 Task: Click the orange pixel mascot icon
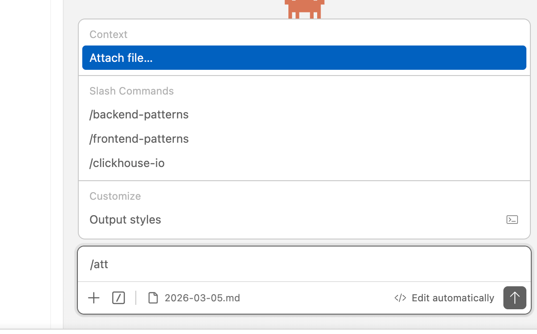click(304, 9)
